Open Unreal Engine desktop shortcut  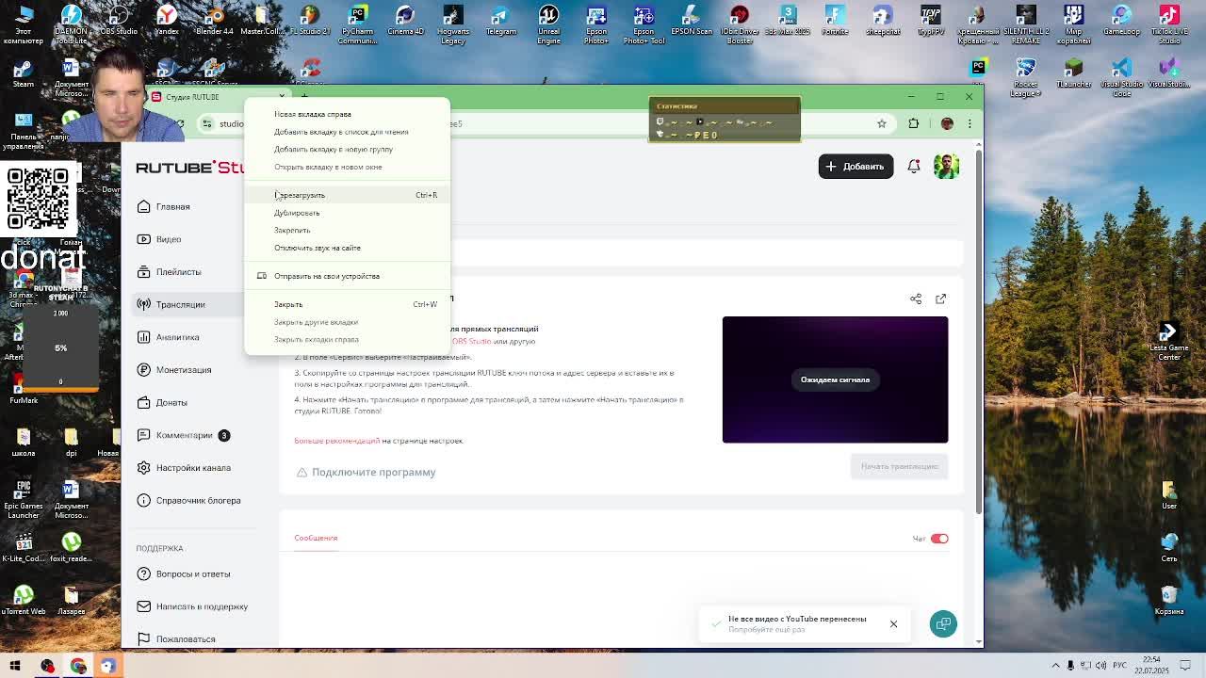pyautogui.click(x=548, y=24)
